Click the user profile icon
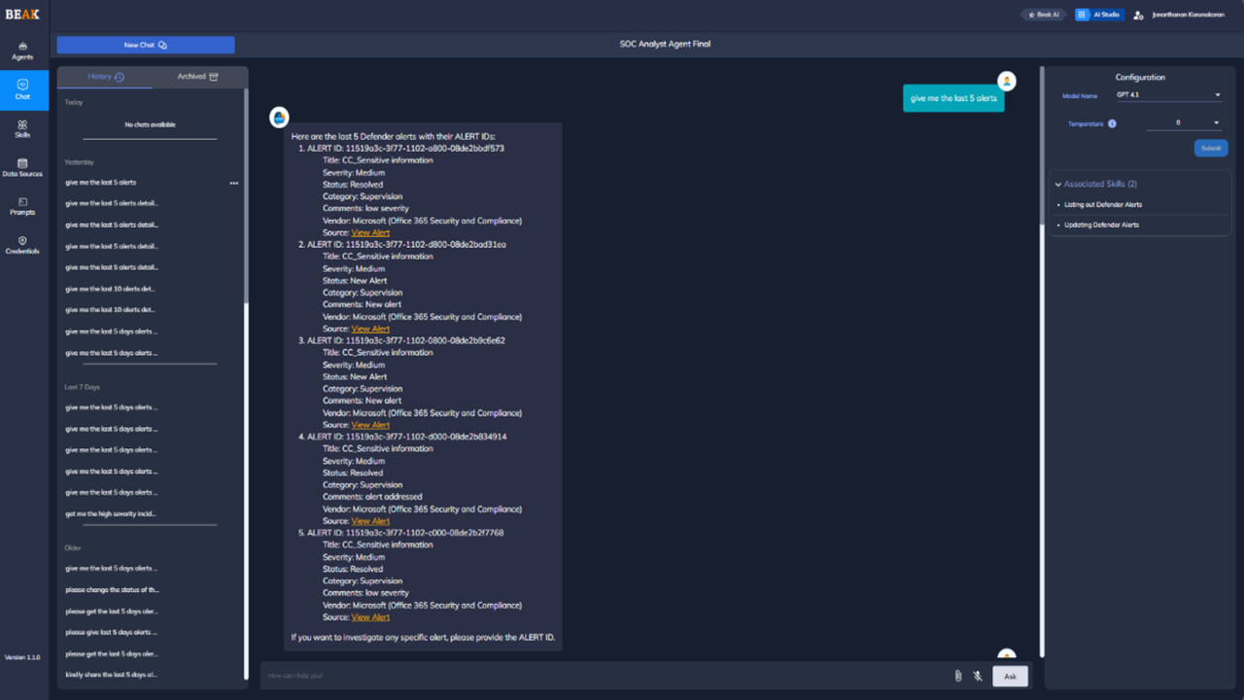This screenshot has width=1244, height=700. coord(1138,15)
